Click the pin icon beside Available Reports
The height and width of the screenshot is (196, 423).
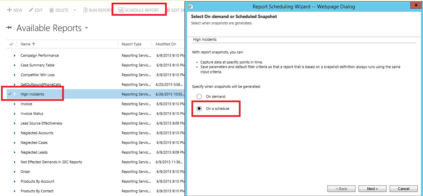(x=9, y=28)
